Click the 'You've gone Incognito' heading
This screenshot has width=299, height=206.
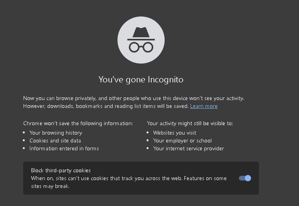point(141,80)
